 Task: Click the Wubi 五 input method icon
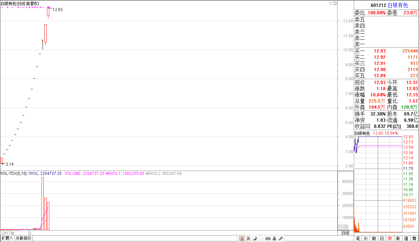(242, 238)
